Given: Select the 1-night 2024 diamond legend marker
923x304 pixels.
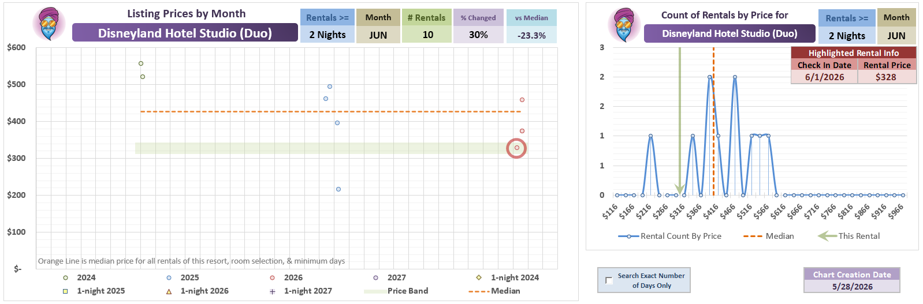Looking at the screenshot, I should click(x=479, y=277).
